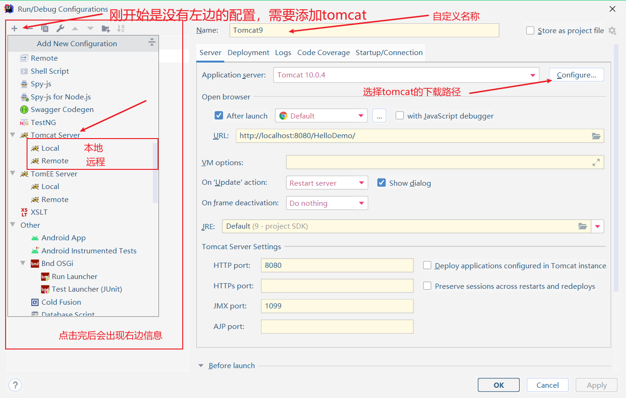Enable the with JavaScript debugger checkbox

coord(399,116)
